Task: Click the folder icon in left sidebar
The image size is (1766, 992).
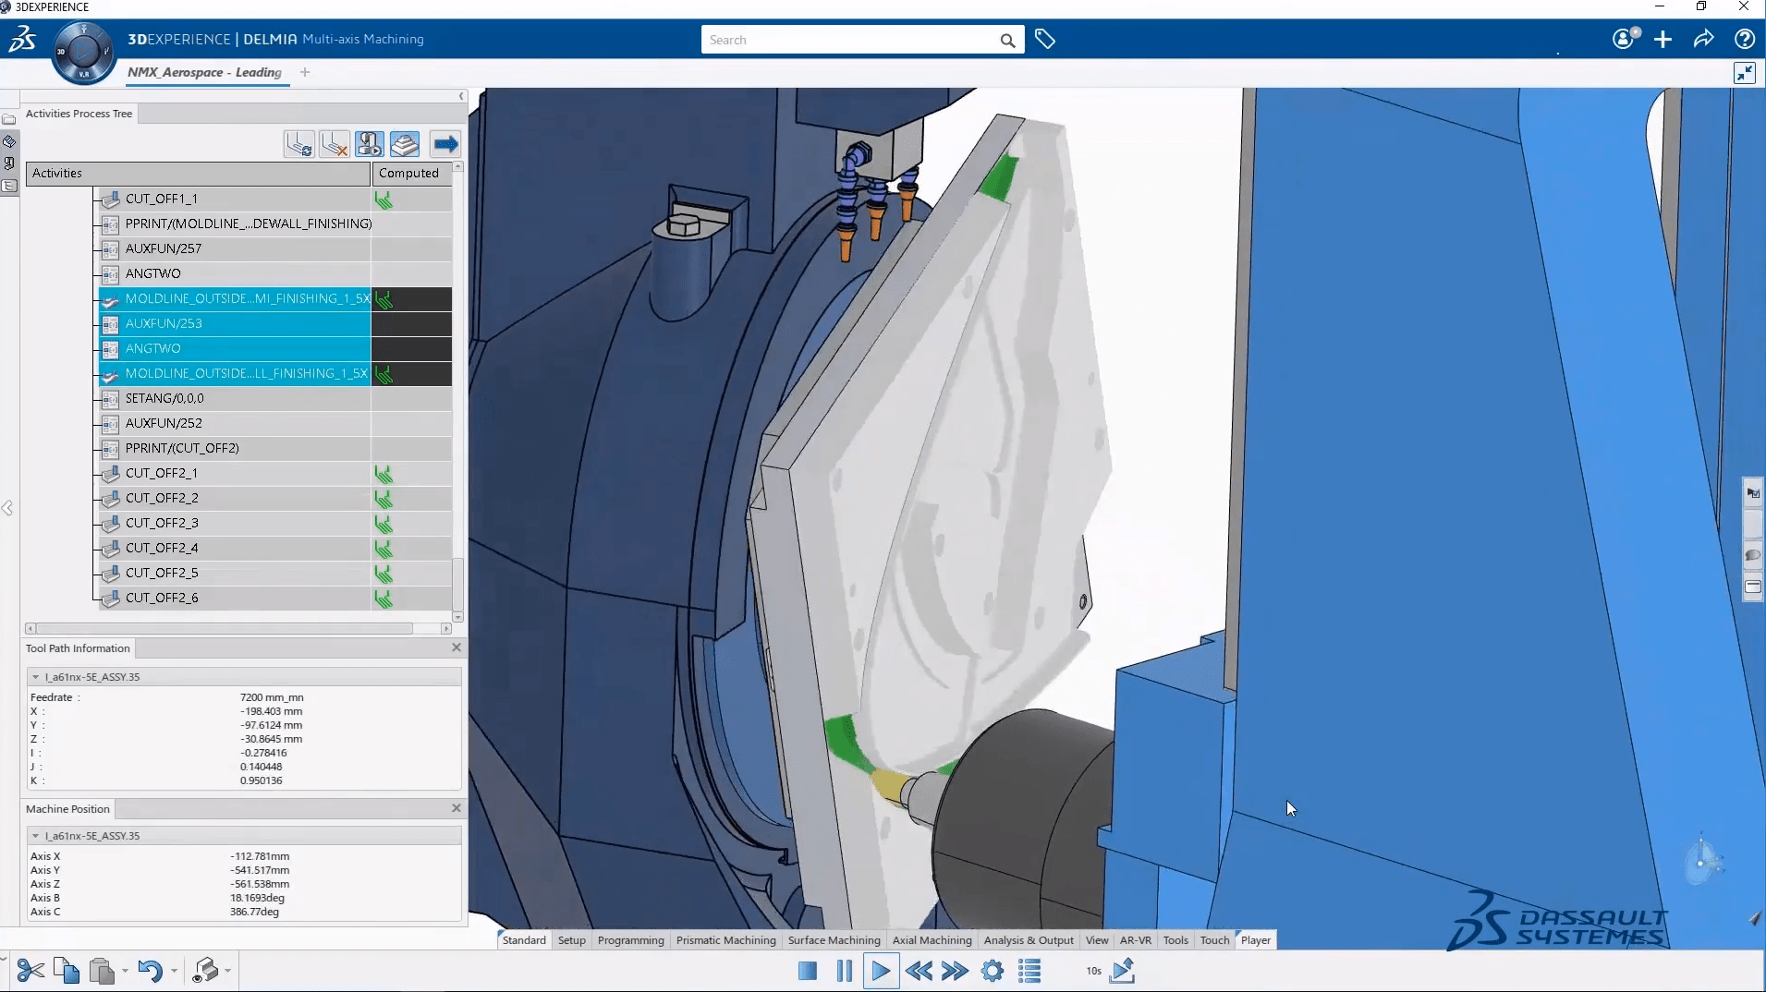Action: pyautogui.click(x=9, y=119)
